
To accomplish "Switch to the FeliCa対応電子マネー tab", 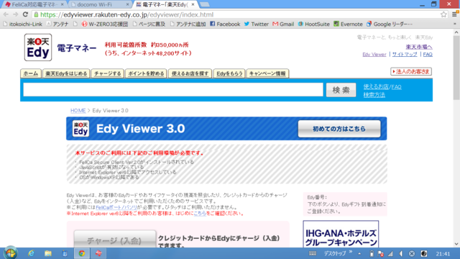I will point(34,4).
